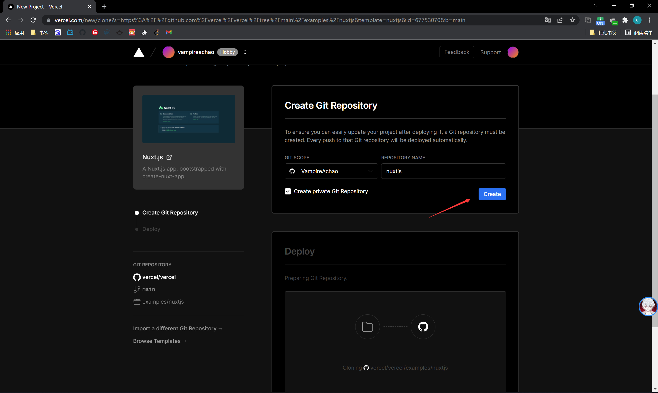The height and width of the screenshot is (393, 658).
Task: Open the Baidu bookmark
Action: click(58, 32)
